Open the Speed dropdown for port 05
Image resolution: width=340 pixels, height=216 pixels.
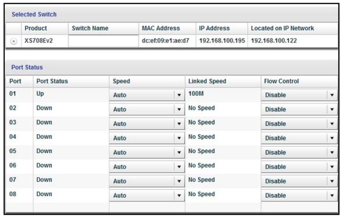147,152
